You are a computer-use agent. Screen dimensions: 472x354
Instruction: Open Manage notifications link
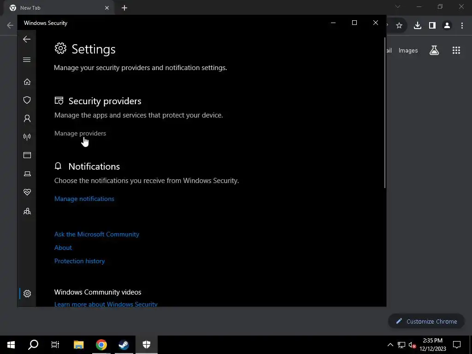click(84, 199)
